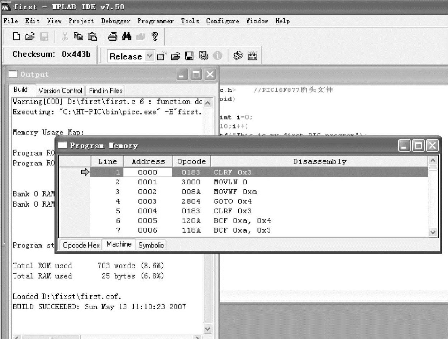Click the Warning[000] line in Output
The width and height of the screenshot is (448, 339).
pyautogui.click(x=108, y=102)
